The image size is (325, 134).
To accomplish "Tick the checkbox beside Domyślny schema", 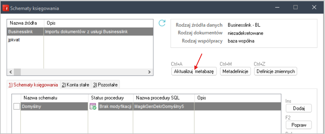I will 17,106.
